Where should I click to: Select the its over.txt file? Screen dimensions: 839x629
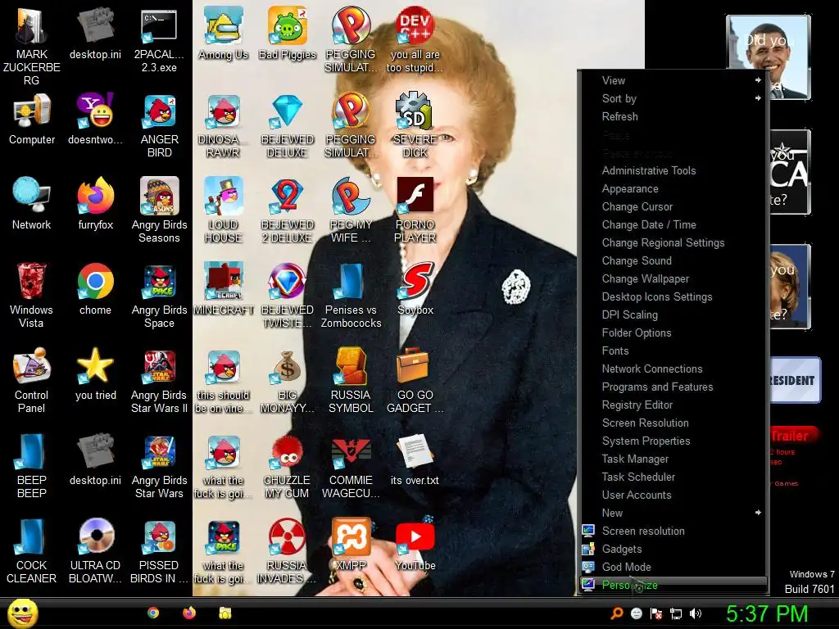pos(415,460)
